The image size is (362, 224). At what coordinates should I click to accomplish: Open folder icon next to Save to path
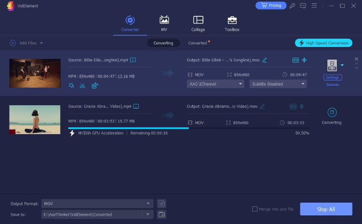pyautogui.click(x=162, y=215)
